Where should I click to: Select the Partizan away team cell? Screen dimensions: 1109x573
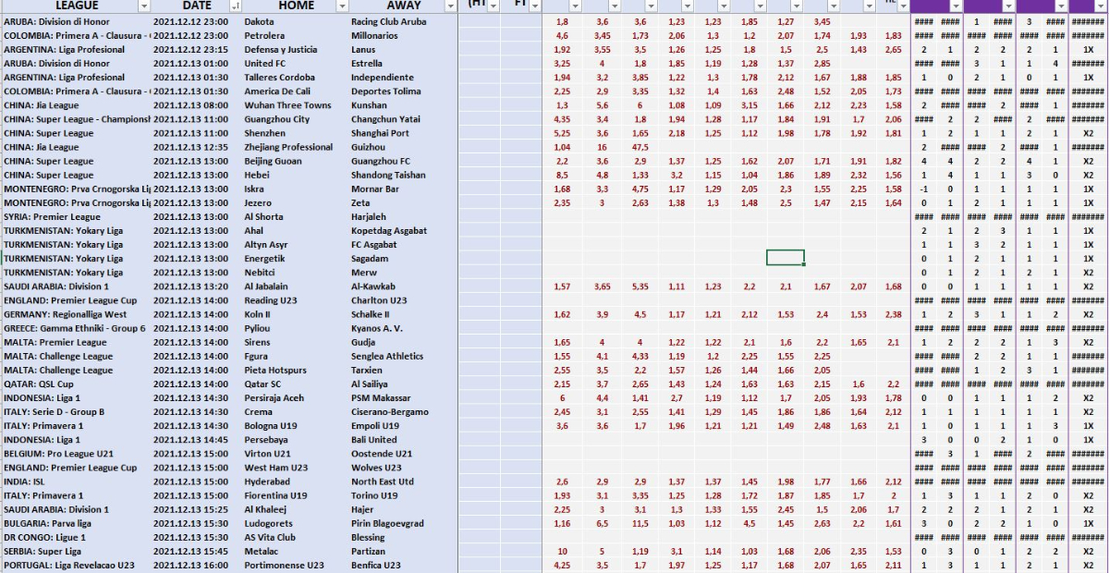(368, 552)
